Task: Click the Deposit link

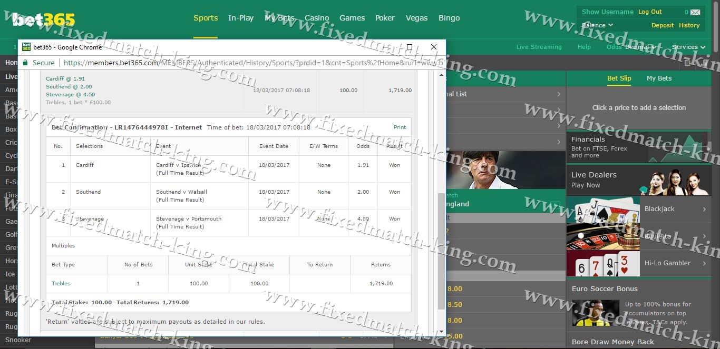Action: [x=663, y=25]
